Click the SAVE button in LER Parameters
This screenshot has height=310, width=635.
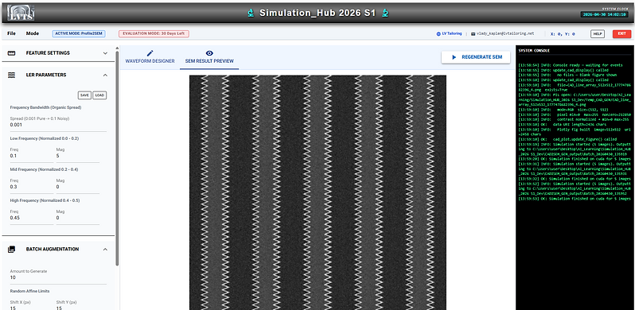point(84,95)
